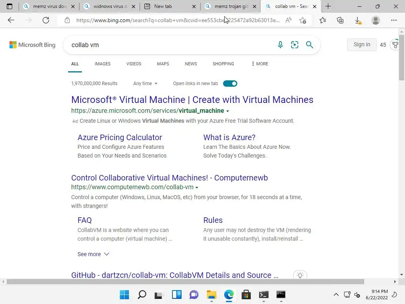
Task: Open Chat app in taskbar
Action: pyautogui.click(x=194, y=294)
